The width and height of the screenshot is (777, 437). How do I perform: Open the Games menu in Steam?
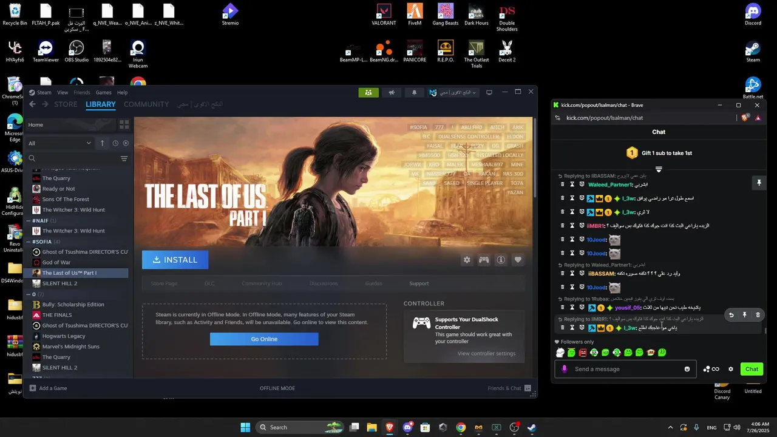pos(103,92)
